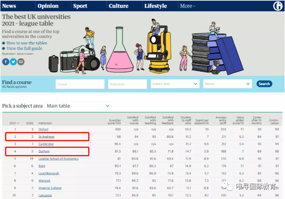285x199 pixels.
Task: Select Durham's Guardian score 81.5
Action: click(118, 151)
